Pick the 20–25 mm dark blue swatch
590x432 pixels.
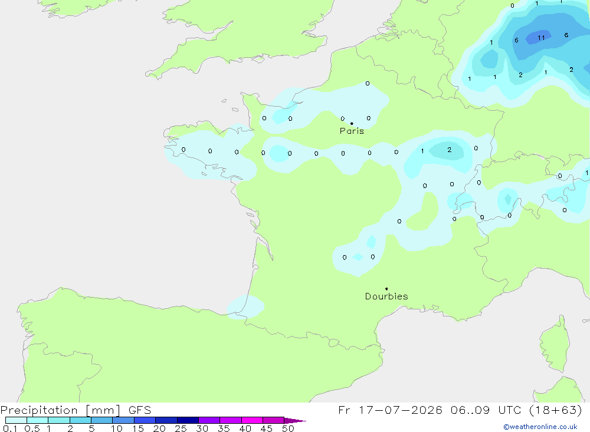tap(166, 420)
